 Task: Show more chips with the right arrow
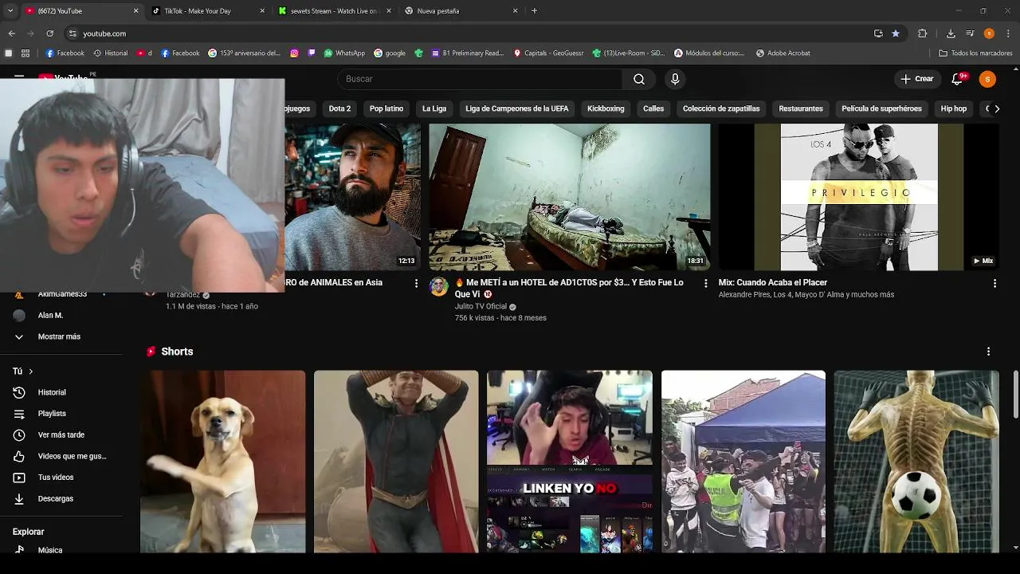[x=996, y=108]
